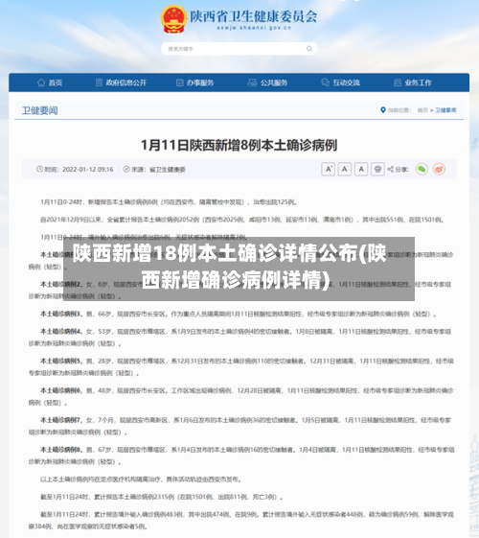Open the 办事服务 menu

(195, 82)
